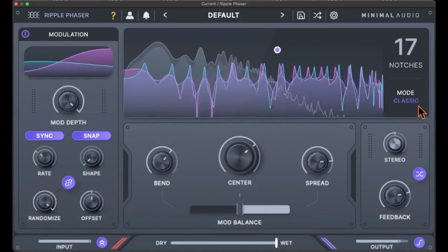Click the RANDOMIZE knob
The height and width of the screenshot is (252, 448).
pyautogui.click(x=44, y=202)
